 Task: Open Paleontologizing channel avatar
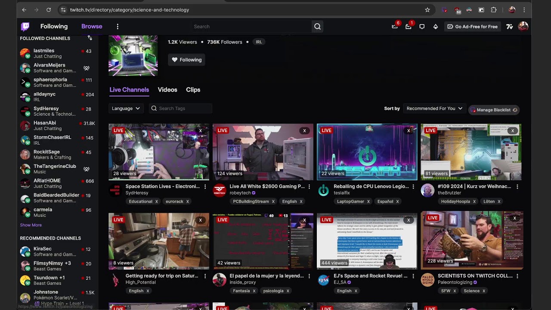[427, 279]
